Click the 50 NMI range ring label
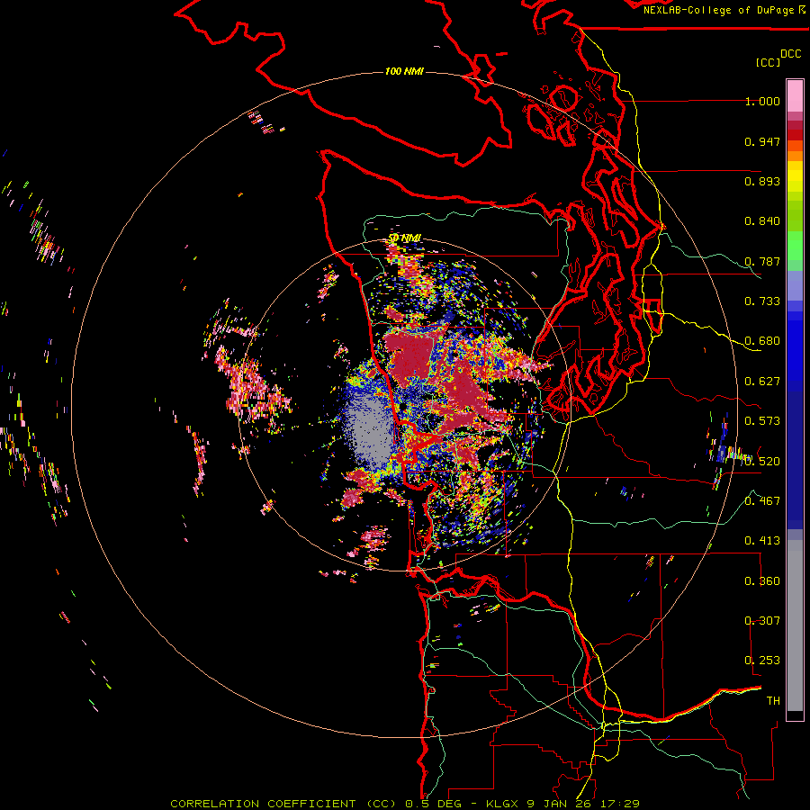Screen dimensions: 810x810 coord(404,238)
